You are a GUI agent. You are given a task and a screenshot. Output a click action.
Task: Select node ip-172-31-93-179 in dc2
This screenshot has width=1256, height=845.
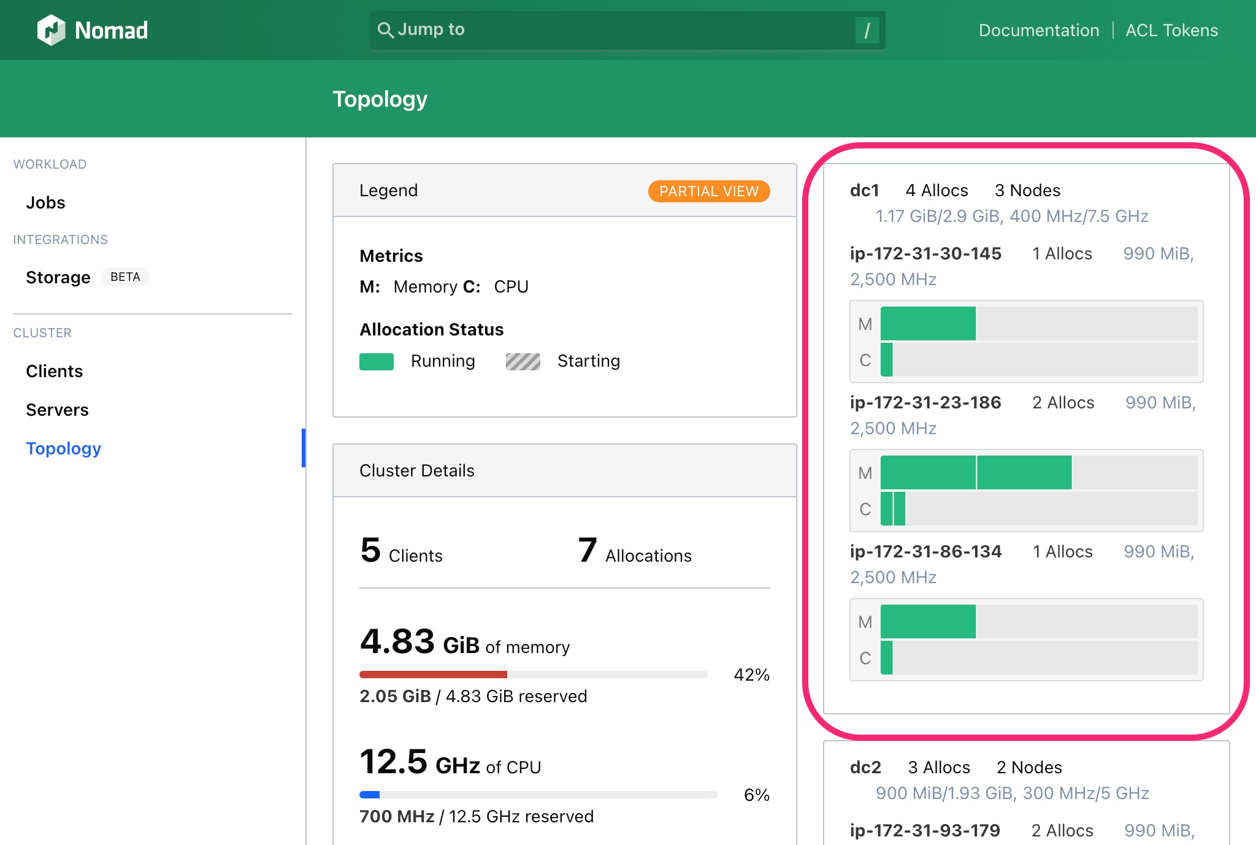[x=925, y=830]
